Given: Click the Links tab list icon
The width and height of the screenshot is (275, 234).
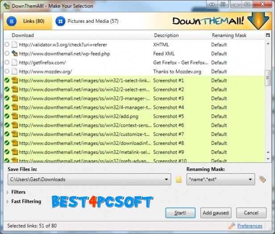Looking at the screenshot, I should point(12,21).
